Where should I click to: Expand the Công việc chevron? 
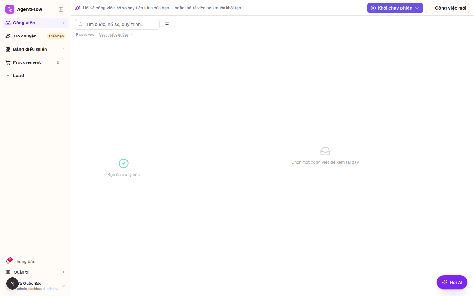tap(64, 23)
